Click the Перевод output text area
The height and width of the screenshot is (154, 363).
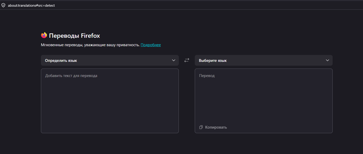tap(264, 101)
